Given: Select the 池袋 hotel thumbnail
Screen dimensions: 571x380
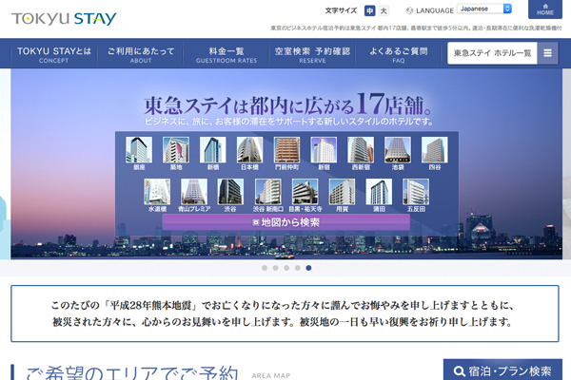Looking at the screenshot, I should 398,150.
